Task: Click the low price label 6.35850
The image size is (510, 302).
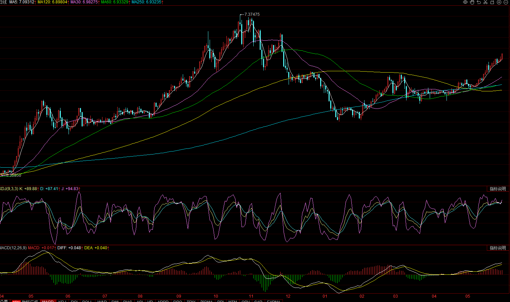Action: (x=13, y=175)
